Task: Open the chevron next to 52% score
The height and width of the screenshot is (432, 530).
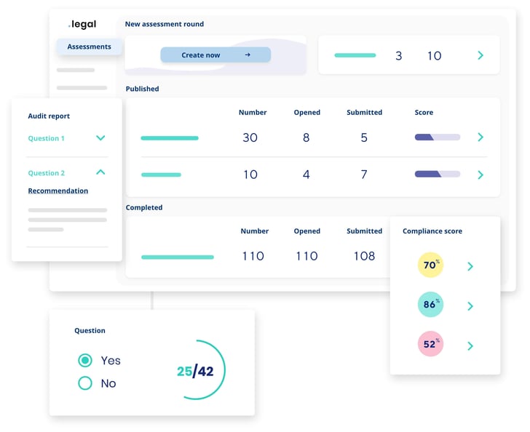Action: [470, 346]
